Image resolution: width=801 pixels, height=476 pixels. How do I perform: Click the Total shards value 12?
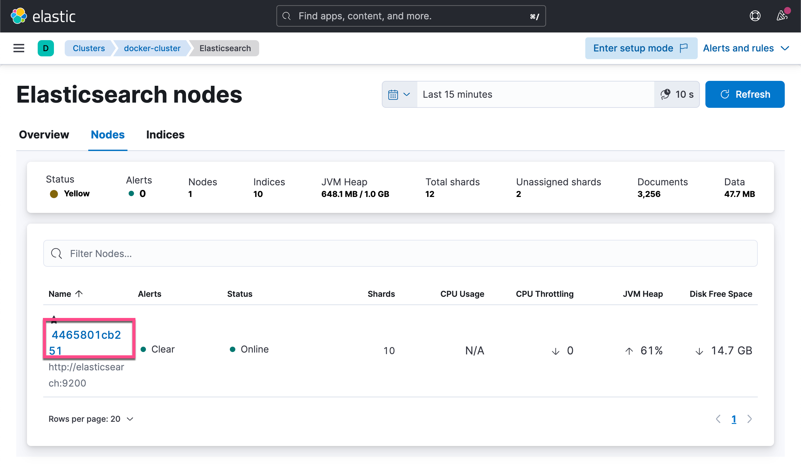[430, 194]
